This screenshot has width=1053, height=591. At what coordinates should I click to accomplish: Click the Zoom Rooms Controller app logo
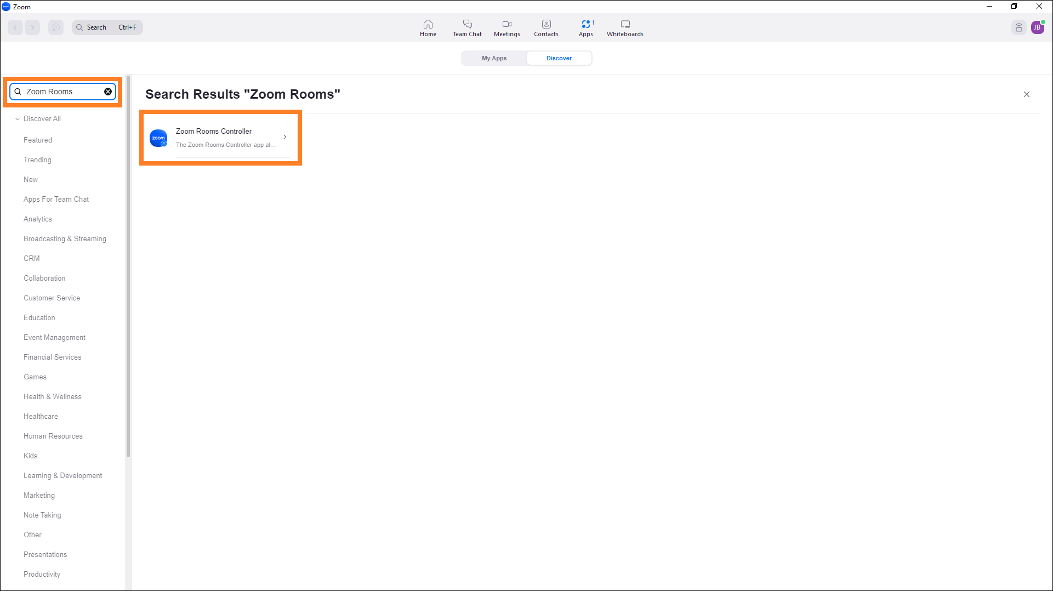point(158,138)
